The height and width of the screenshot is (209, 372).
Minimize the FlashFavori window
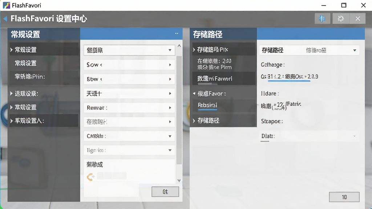[324, 5]
